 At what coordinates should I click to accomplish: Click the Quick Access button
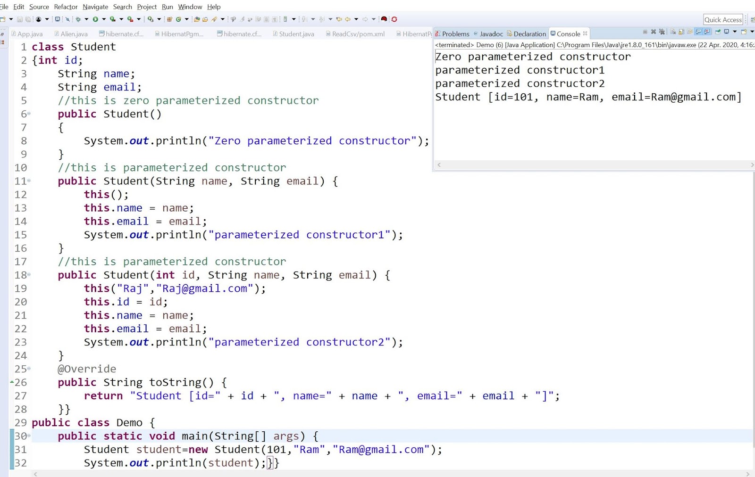723,19
